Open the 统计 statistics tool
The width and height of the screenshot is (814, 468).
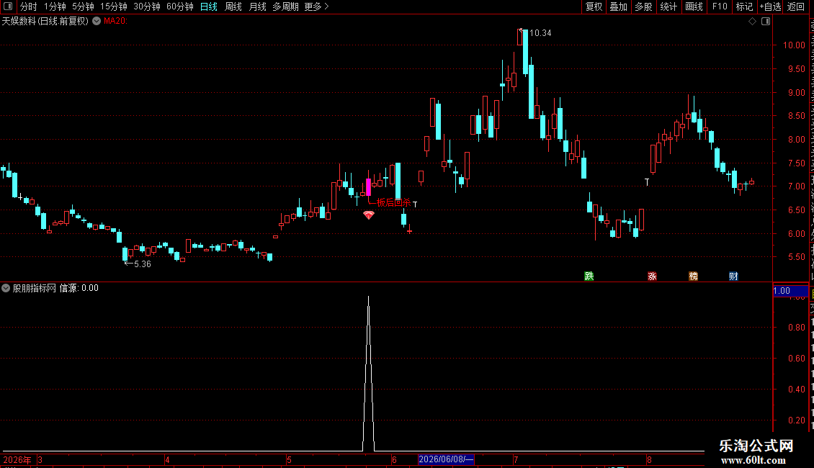pyautogui.click(x=668, y=6)
